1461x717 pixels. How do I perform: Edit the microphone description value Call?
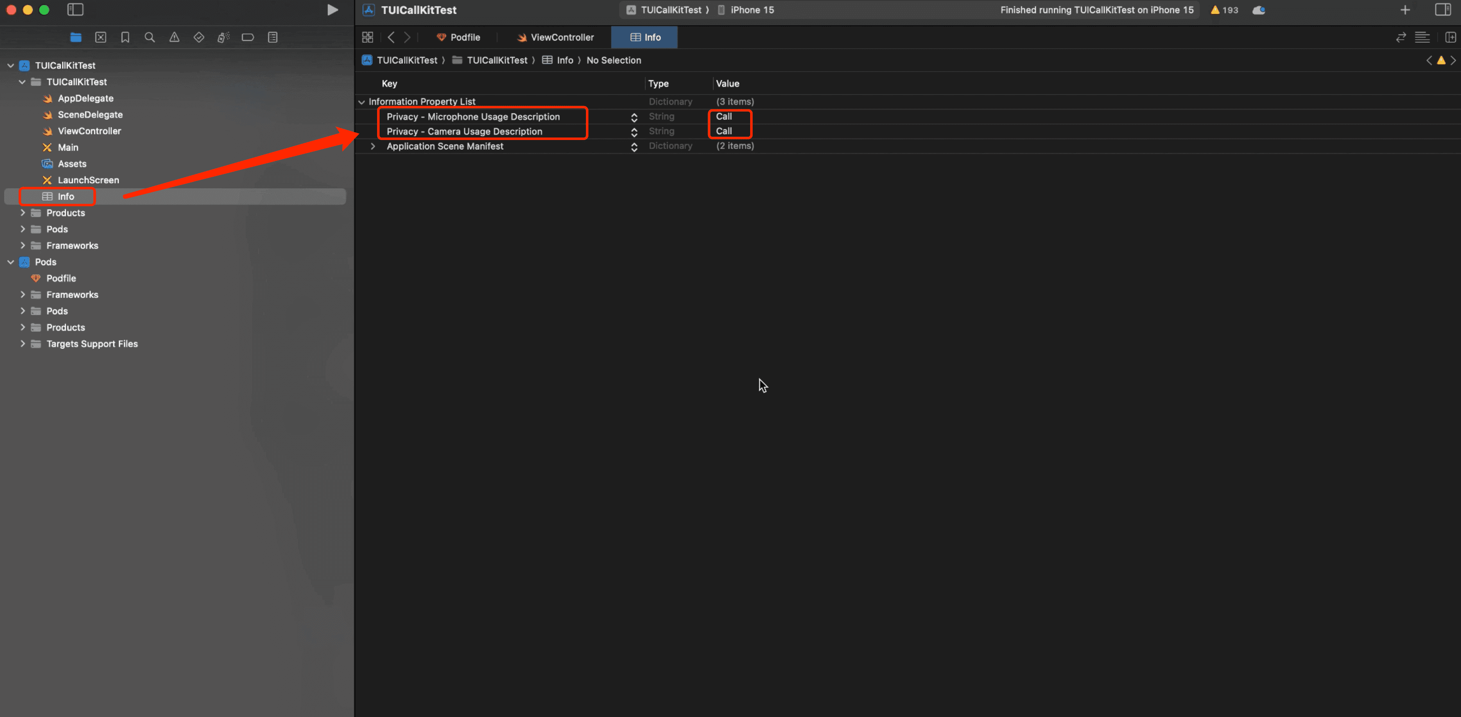click(x=724, y=117)
